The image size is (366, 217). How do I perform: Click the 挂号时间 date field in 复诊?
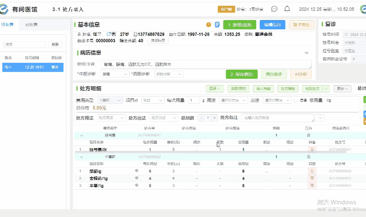tap(355, 34)
